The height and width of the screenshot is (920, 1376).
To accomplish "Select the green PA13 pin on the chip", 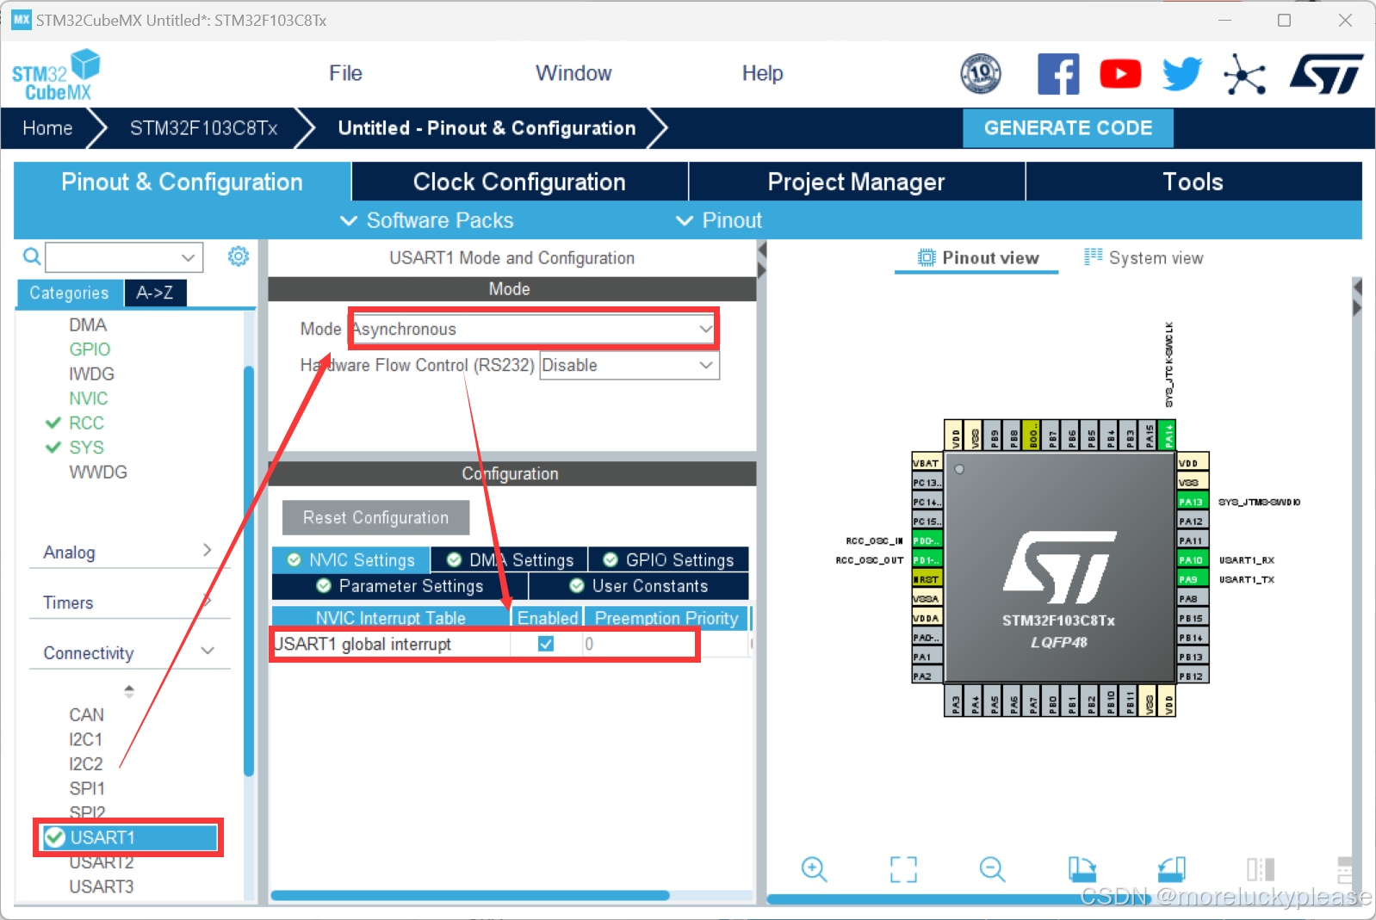I will coord(1193,502).
